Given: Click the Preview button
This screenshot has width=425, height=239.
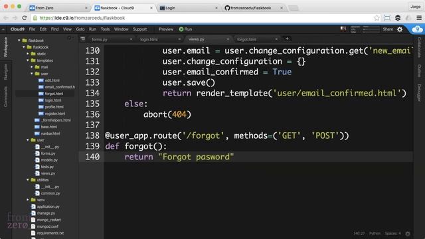Looking at the screenshot, I should point(166,29).
